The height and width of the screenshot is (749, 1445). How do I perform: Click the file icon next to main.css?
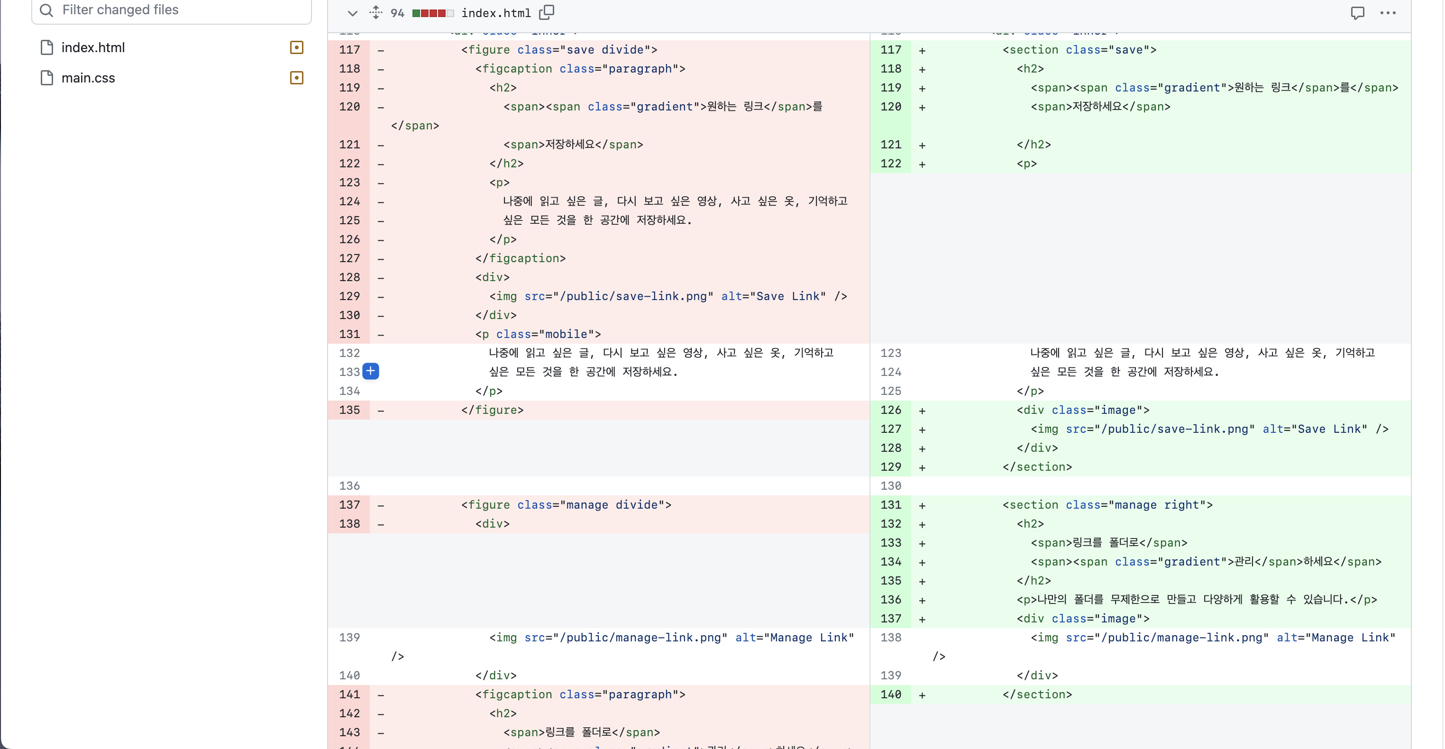pos(47,78)
